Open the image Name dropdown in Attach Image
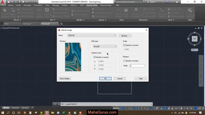205x115 pixels. click(x=92, y=35)
